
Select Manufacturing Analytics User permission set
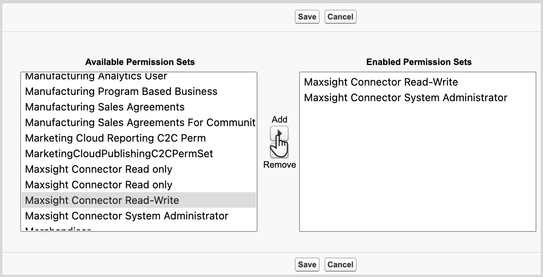click(95, 76)
